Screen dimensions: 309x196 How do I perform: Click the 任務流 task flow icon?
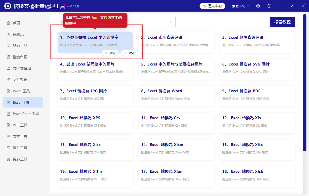[x=8, y=34]
